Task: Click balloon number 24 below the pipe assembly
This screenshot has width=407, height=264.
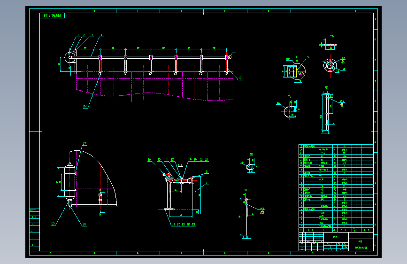Action: point(85,107)
